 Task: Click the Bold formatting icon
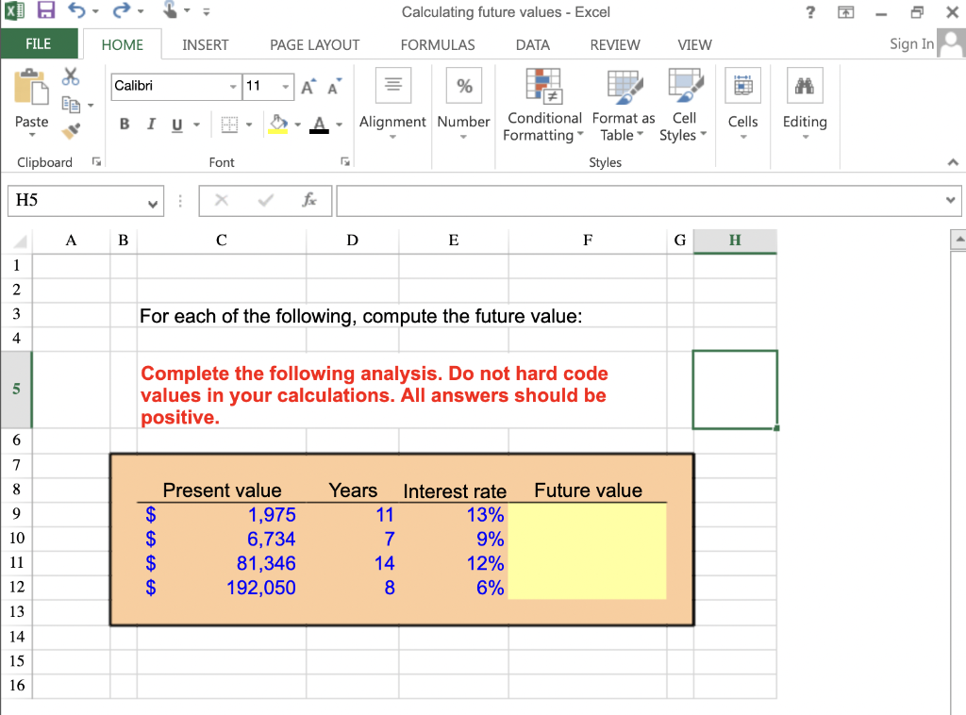(124, 124)
